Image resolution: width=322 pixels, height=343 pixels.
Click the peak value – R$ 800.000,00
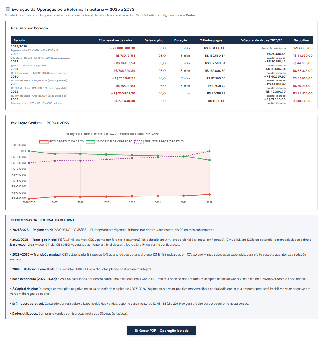[x=122, y=48]
